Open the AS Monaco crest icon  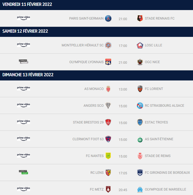pyautogui.click(x=108, y=89)
